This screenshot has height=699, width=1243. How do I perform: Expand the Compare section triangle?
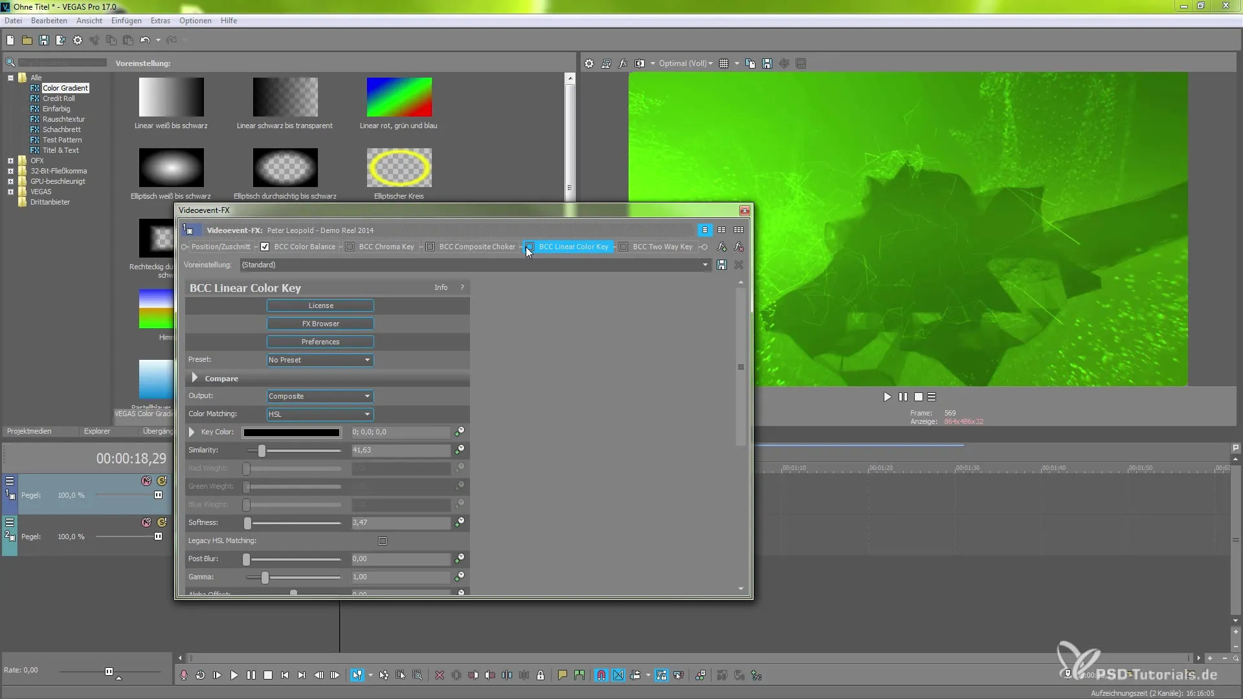[194, 378]
